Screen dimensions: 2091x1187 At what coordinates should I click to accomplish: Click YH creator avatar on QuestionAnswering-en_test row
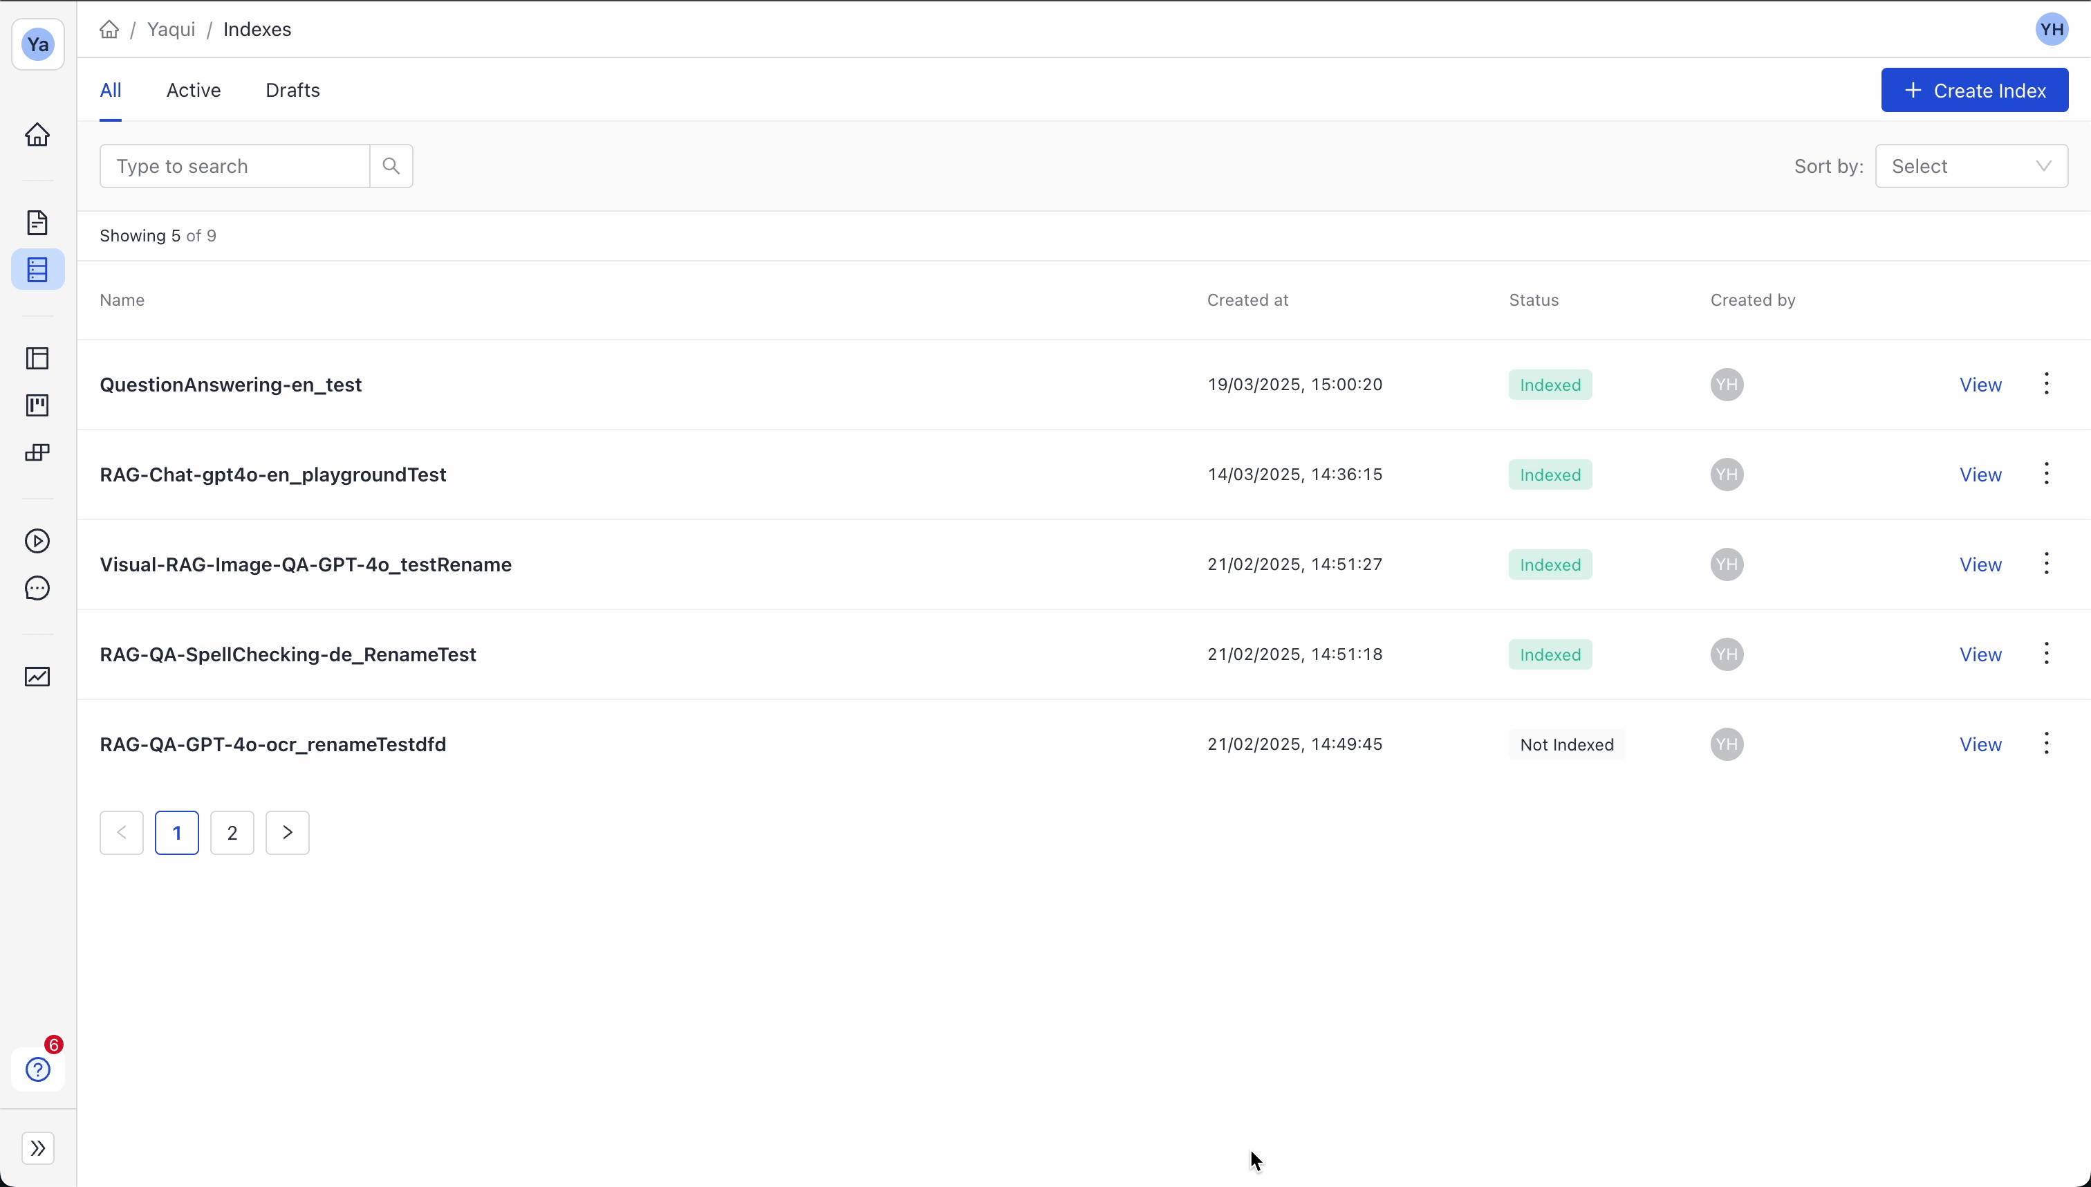click(1727, 385)
